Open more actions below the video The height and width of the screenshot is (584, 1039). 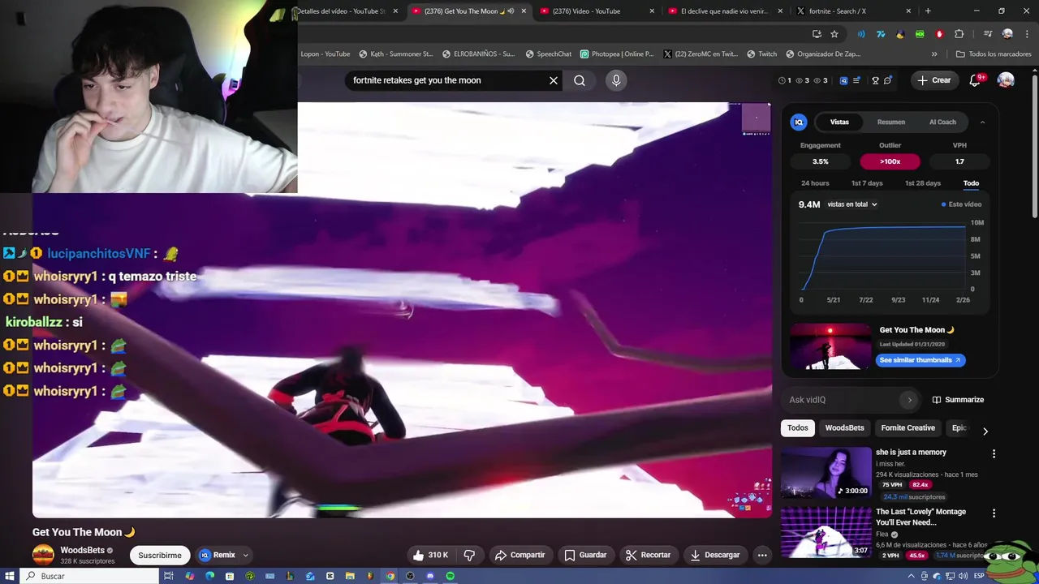pos(762,555)
